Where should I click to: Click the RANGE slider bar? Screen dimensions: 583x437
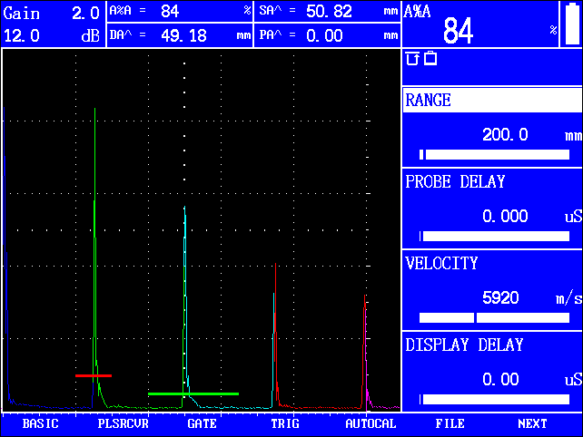pyautogui.click(x=493, y=154)
